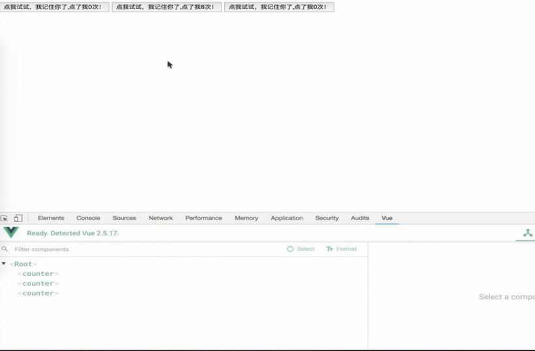
Task: Select the Root component
Action: pyautogui.click(x=23, y=264)
